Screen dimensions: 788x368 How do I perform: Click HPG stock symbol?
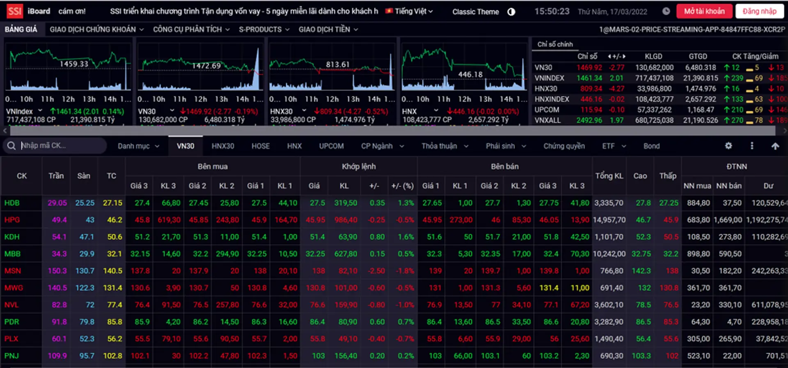pos(12,220)
